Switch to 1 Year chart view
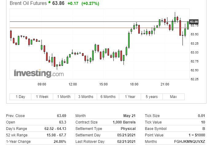Image resolution: width=208 pixels, height=149 pixels. (x=130, y=96)
